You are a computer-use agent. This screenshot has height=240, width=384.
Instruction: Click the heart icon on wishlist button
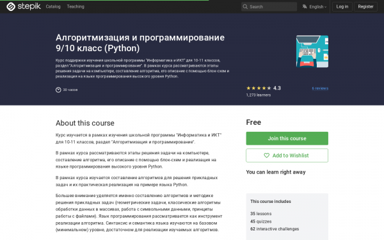point(266,156)
